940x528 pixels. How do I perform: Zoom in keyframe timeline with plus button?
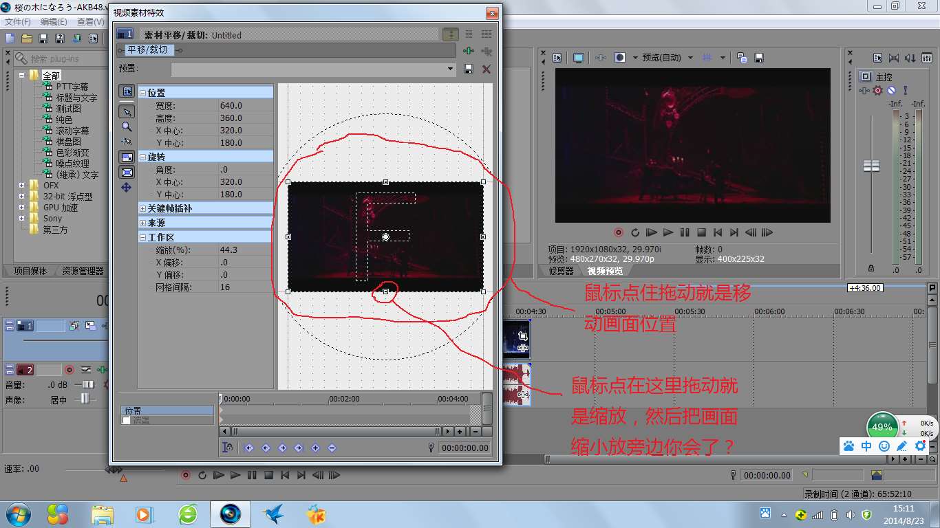(x=460, y=431)
